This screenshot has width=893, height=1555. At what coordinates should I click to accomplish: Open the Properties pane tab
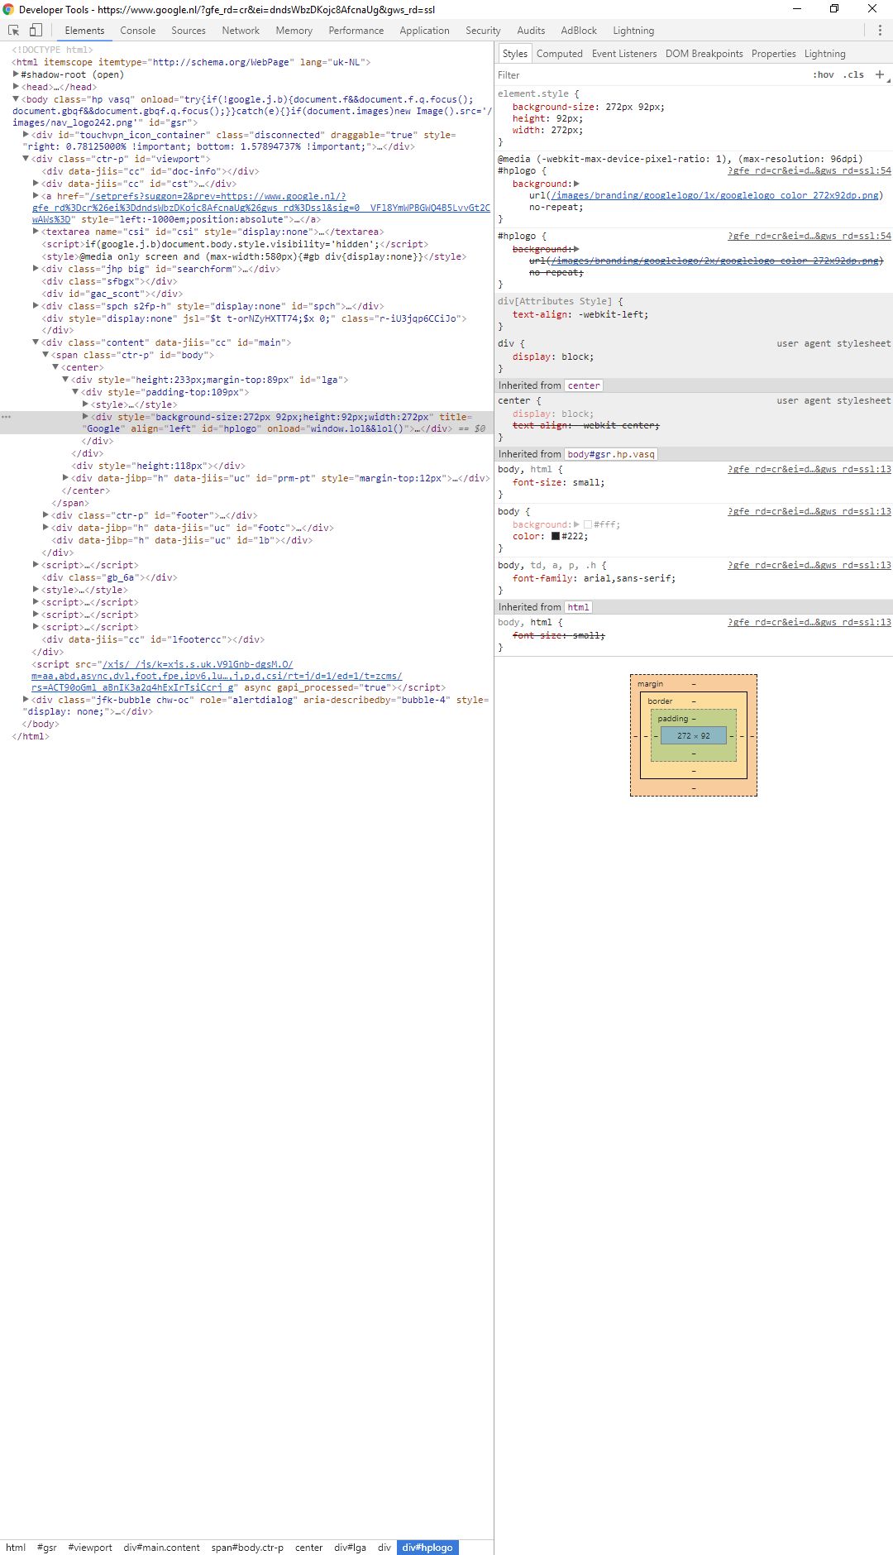click(774, 54)
